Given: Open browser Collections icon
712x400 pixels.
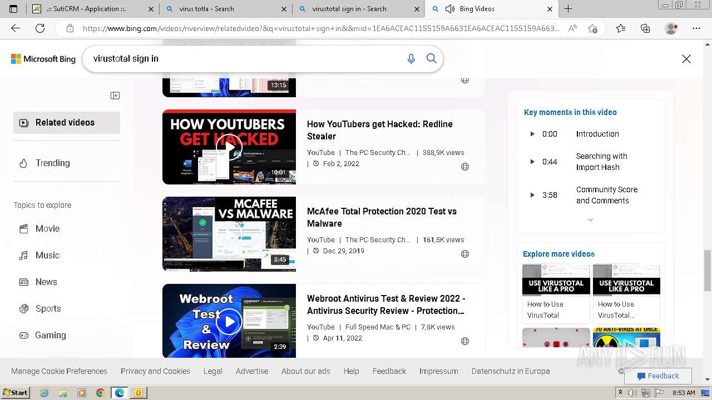Looking at the screenshot, I should 645,28.
